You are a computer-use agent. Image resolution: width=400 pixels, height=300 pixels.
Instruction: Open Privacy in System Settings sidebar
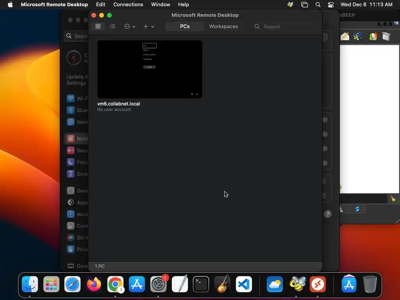point(77,249)
